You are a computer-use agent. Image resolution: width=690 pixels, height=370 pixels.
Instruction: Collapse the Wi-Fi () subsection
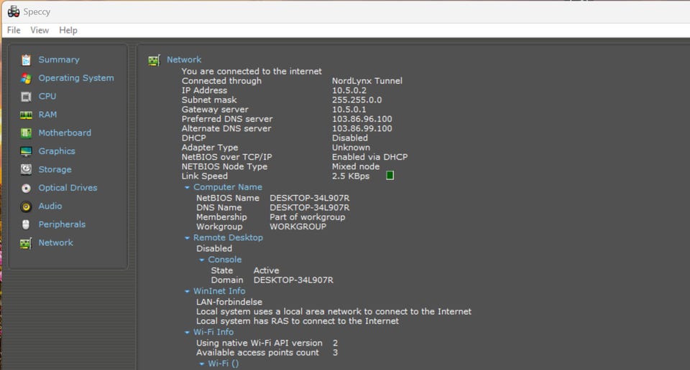(x=201, y=364)
